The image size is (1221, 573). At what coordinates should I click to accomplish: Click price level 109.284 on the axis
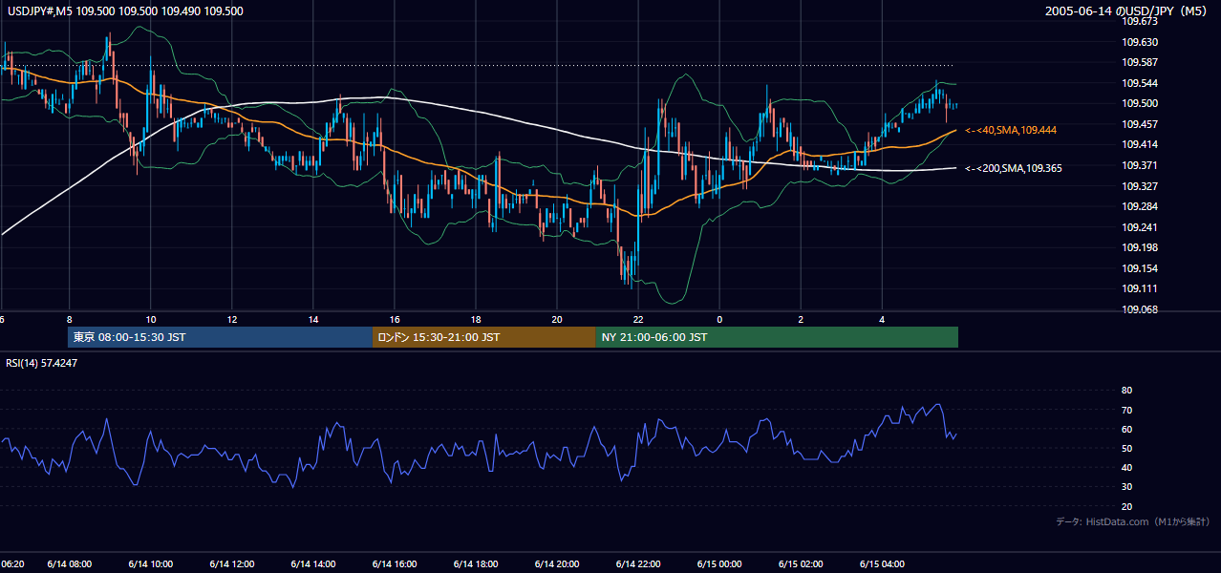tap(1142, 206)
